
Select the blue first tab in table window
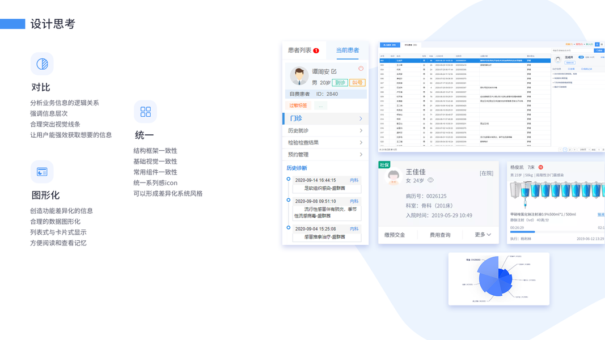click(390, 45)
